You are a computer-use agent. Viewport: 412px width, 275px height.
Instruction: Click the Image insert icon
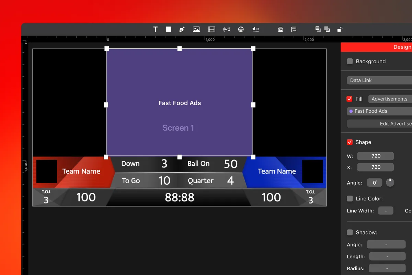196,30
